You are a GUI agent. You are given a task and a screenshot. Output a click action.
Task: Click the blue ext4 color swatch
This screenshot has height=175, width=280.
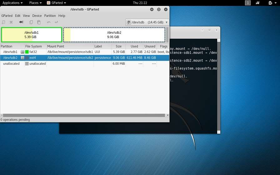(27, 58)
